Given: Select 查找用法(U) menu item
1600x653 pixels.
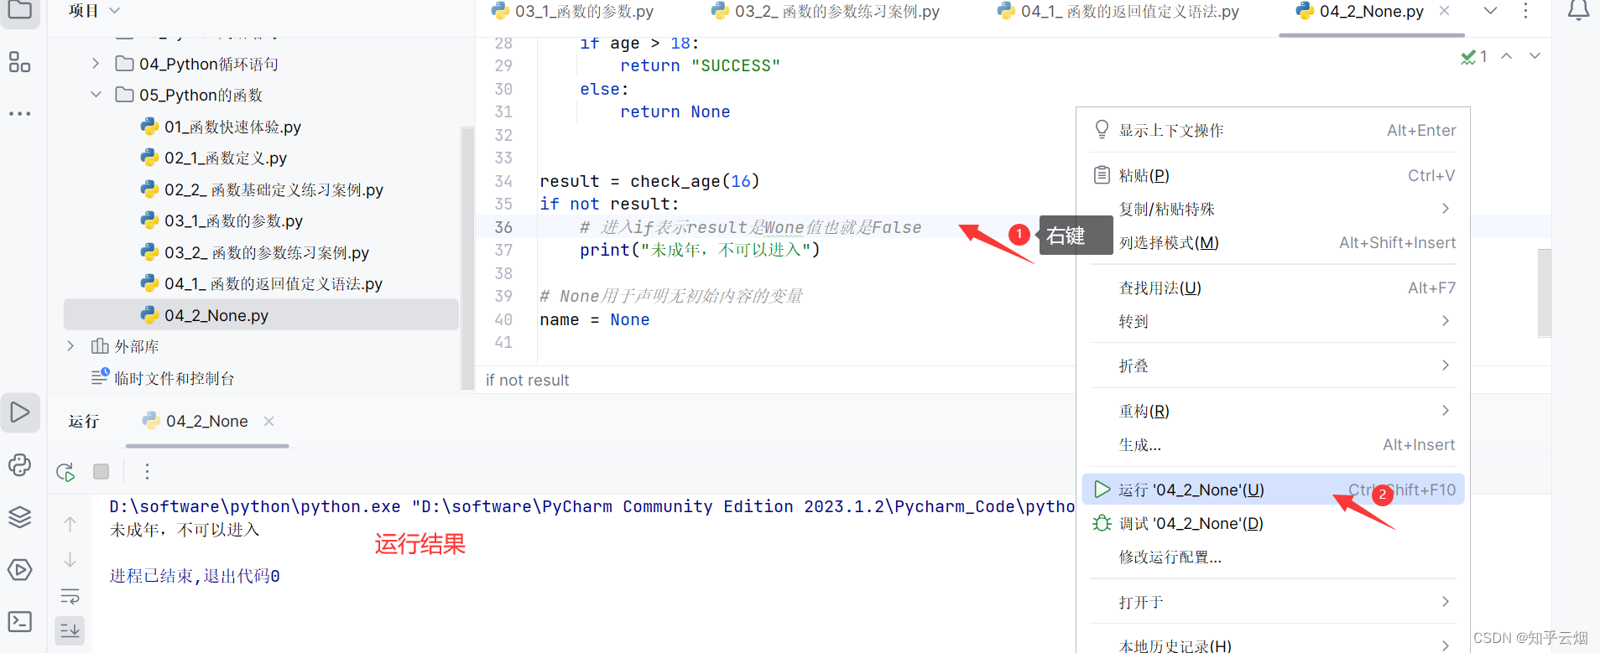Looking at the screenshot, I should point(1273,288).
